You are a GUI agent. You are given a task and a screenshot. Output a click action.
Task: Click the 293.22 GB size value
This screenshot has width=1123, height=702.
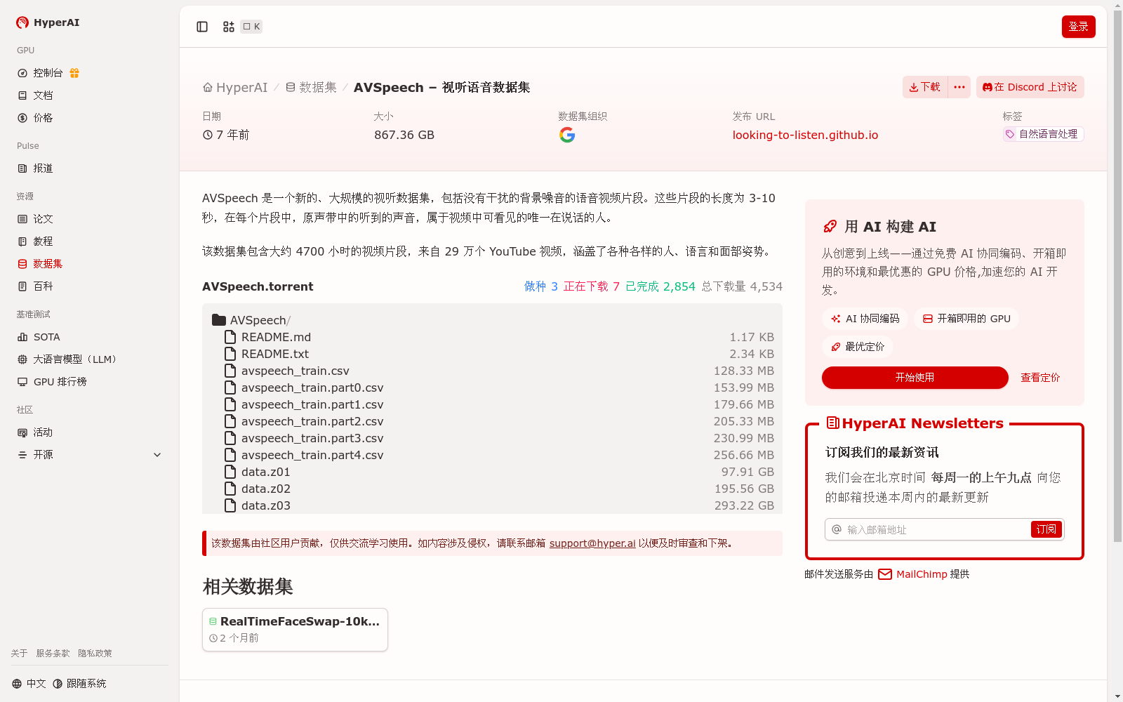point(744,505)
